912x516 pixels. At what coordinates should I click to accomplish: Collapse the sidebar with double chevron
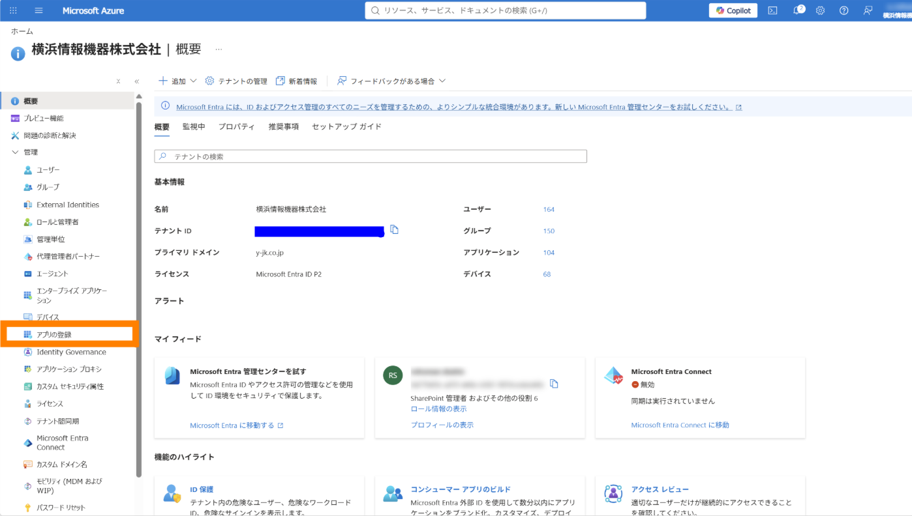136,81
